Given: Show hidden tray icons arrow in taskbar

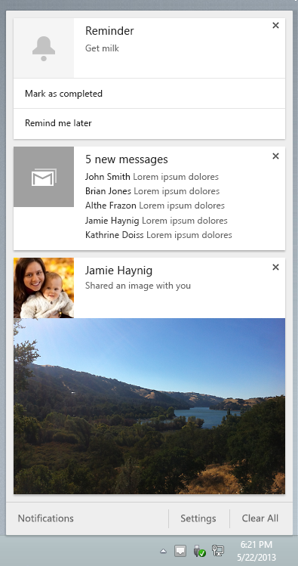Looking at the screenshot, I should point(163,551).
